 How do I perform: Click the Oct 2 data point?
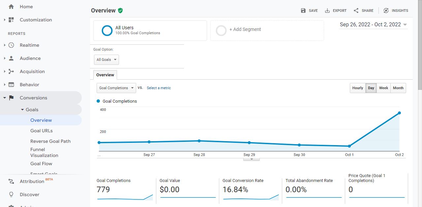(x=399, y=113)
